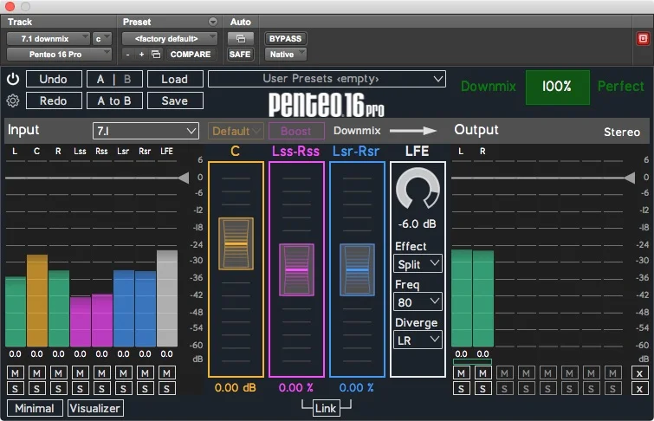Toggle the plugin power button
This screenshot has height=421, width=654.
point(13,79)
